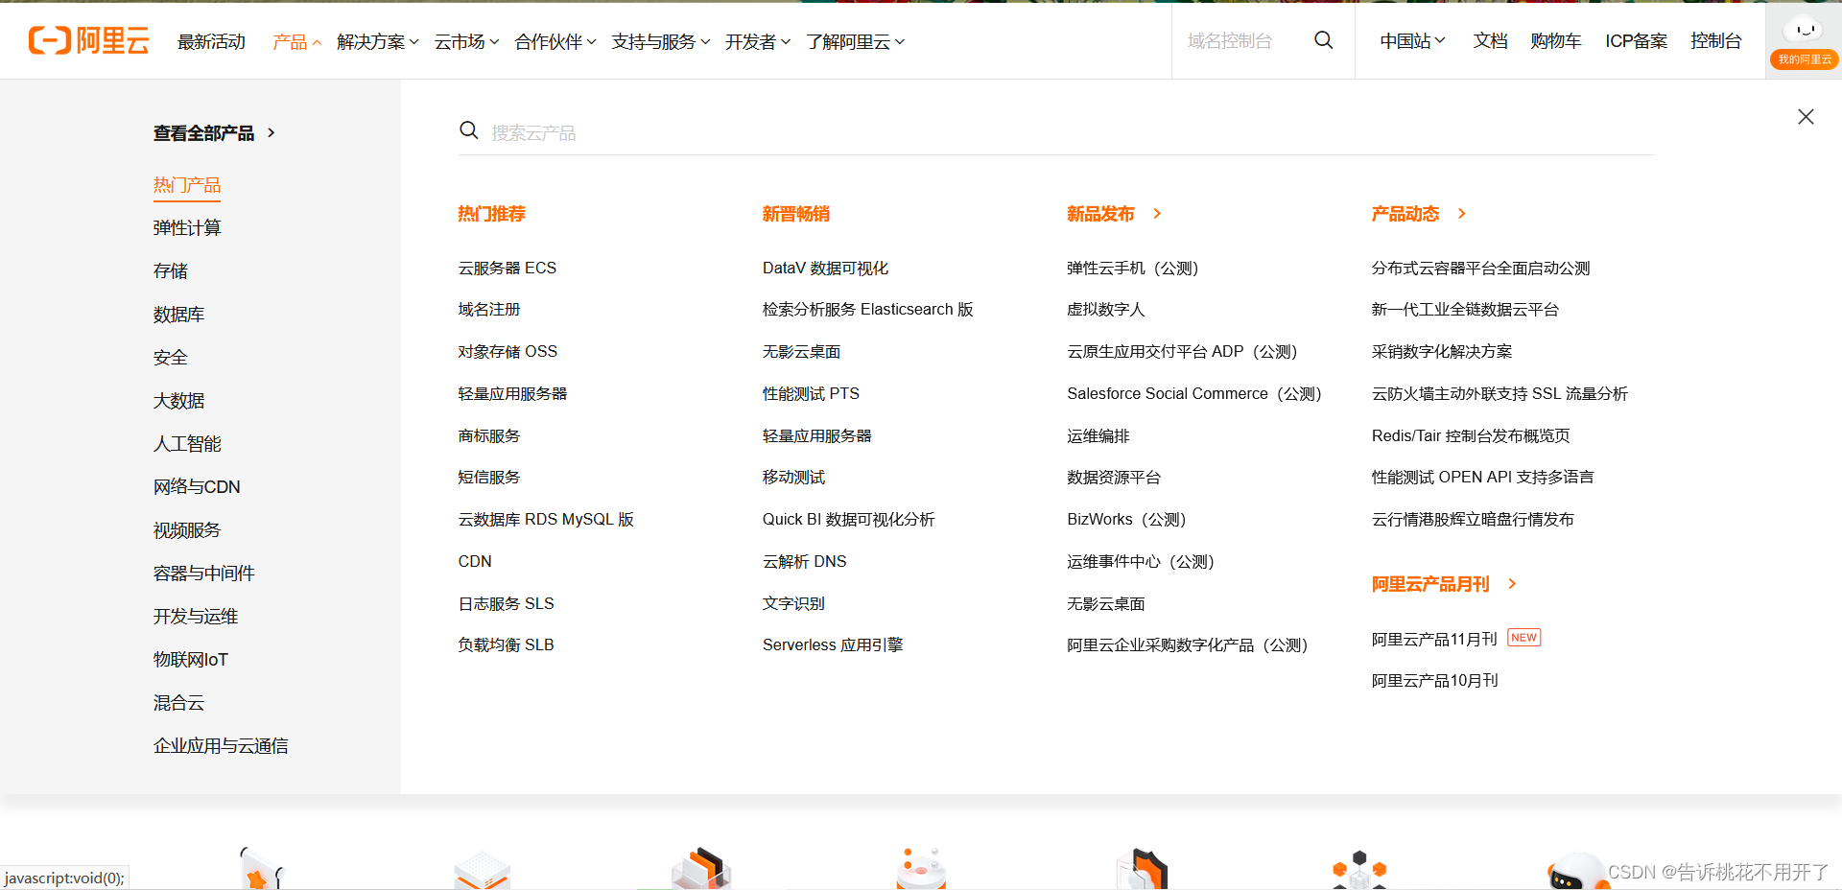This screenshot has width=1842, height=890.
Task: Open Redis/Tair 控制台发布概览页
Action: [x=1471, y=435]
